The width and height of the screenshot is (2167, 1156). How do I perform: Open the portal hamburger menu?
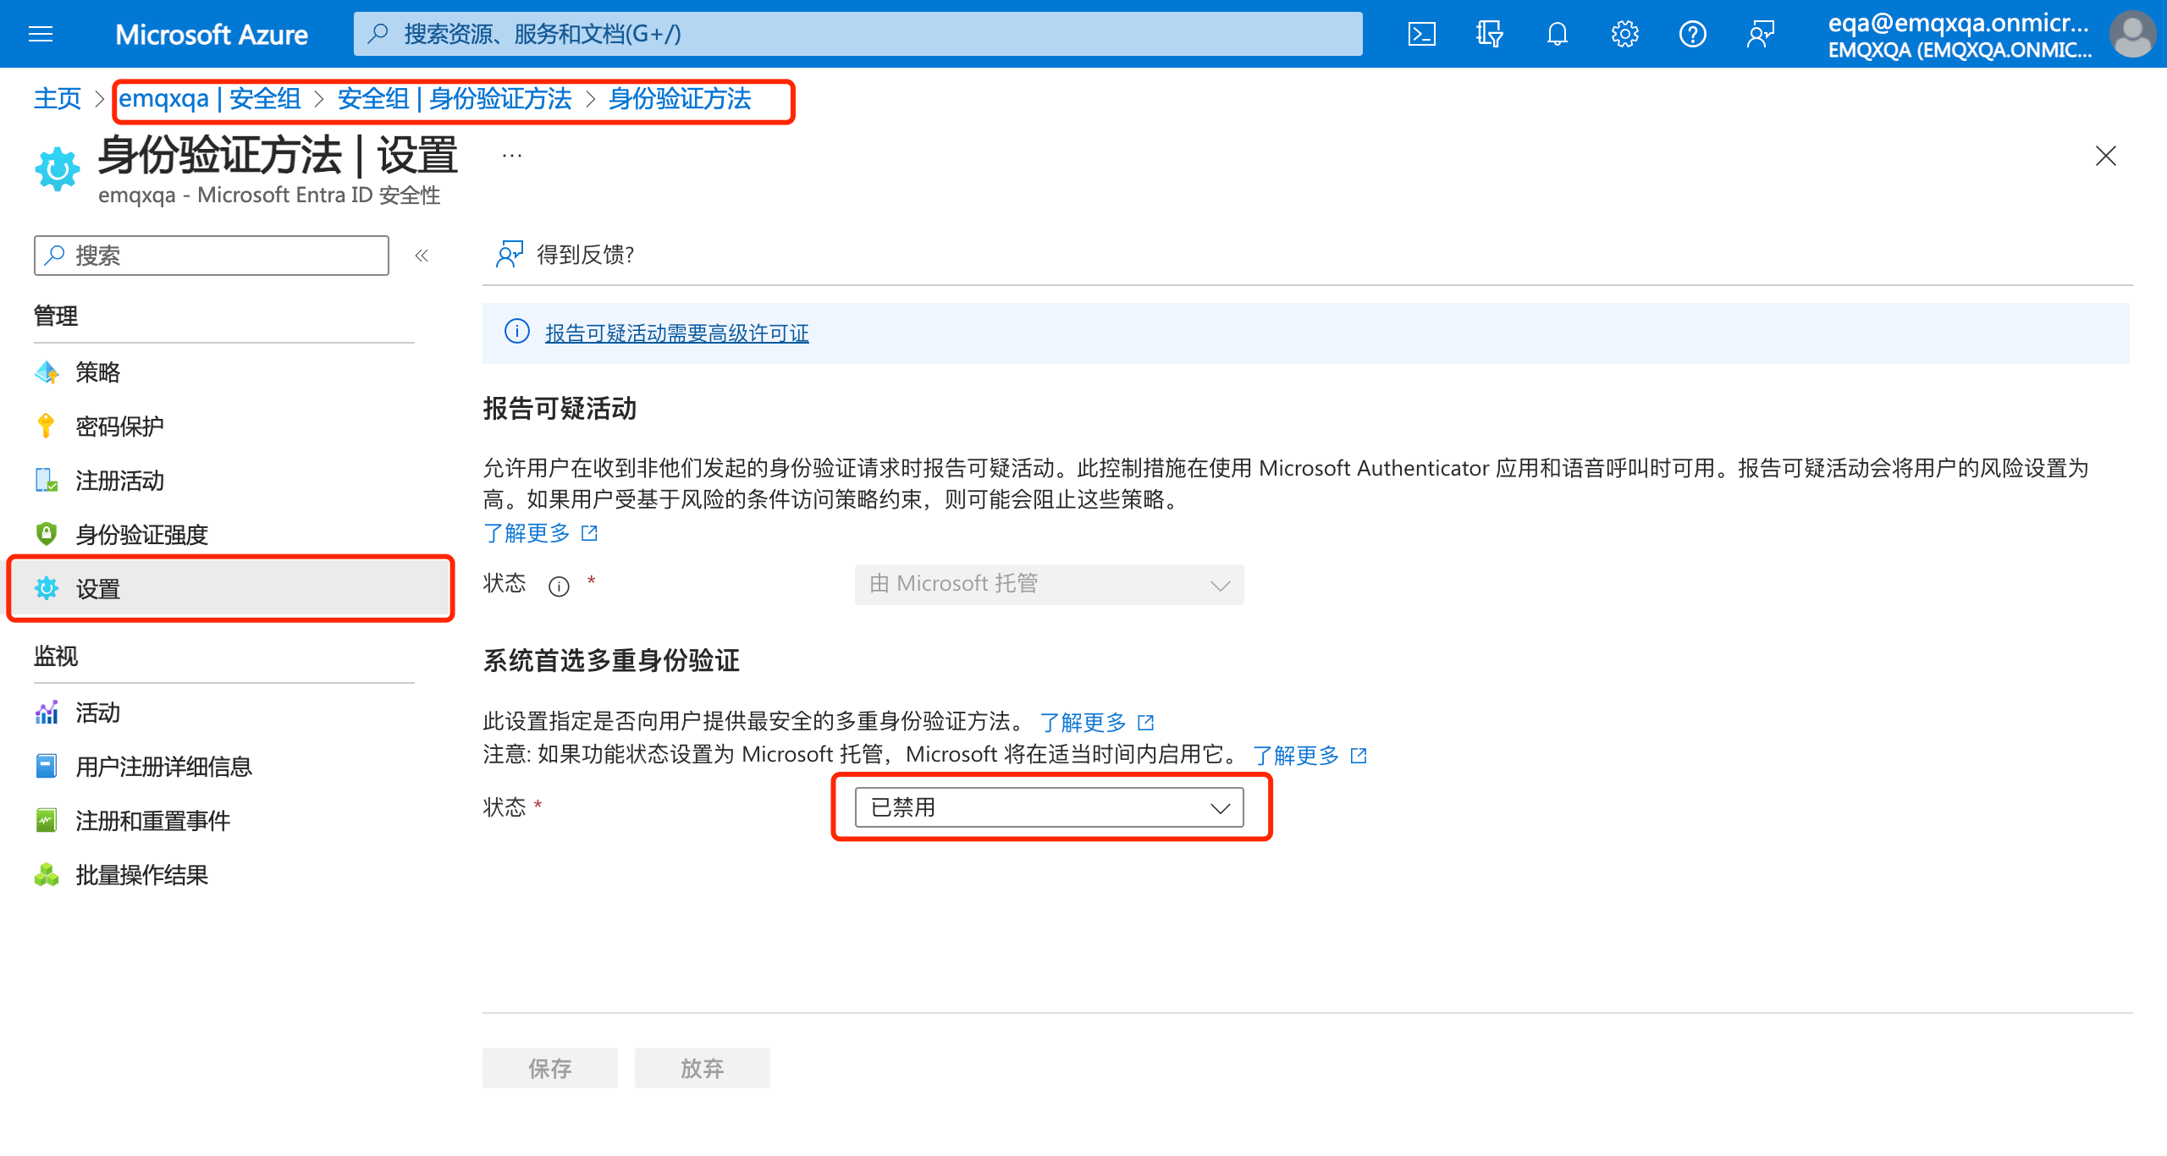pyautogui.click(x=40, y=34)
